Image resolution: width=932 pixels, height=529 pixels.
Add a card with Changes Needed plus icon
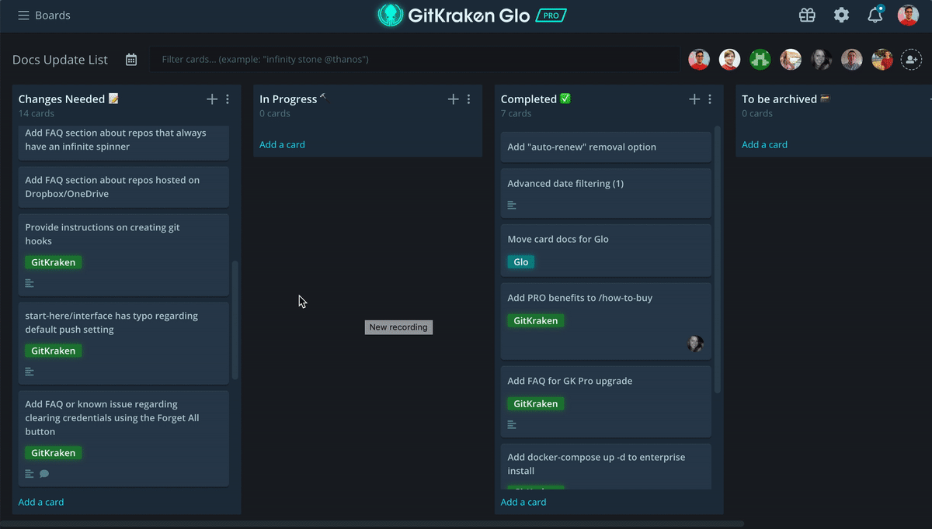(x=212, y=99)
